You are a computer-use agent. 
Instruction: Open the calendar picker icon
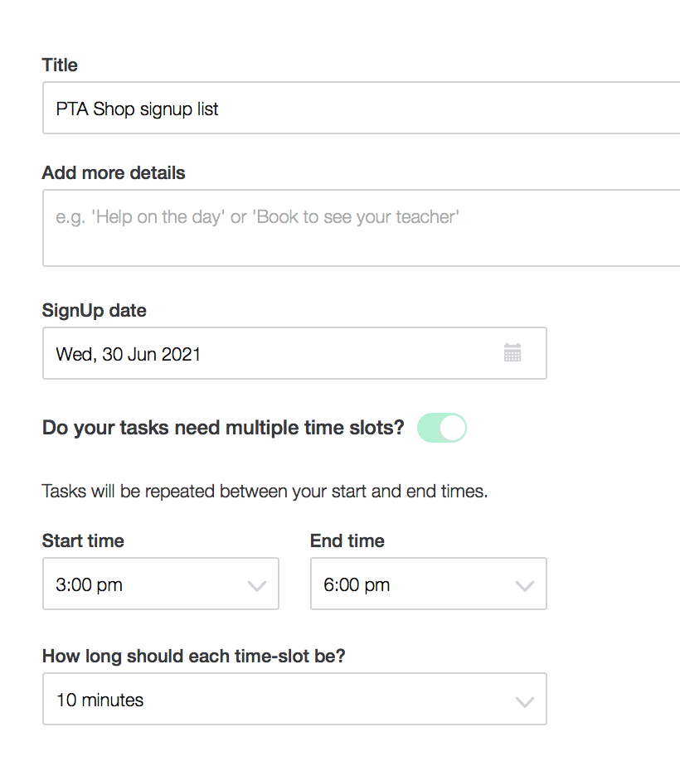pyautogui.click(x=512, y=353)
